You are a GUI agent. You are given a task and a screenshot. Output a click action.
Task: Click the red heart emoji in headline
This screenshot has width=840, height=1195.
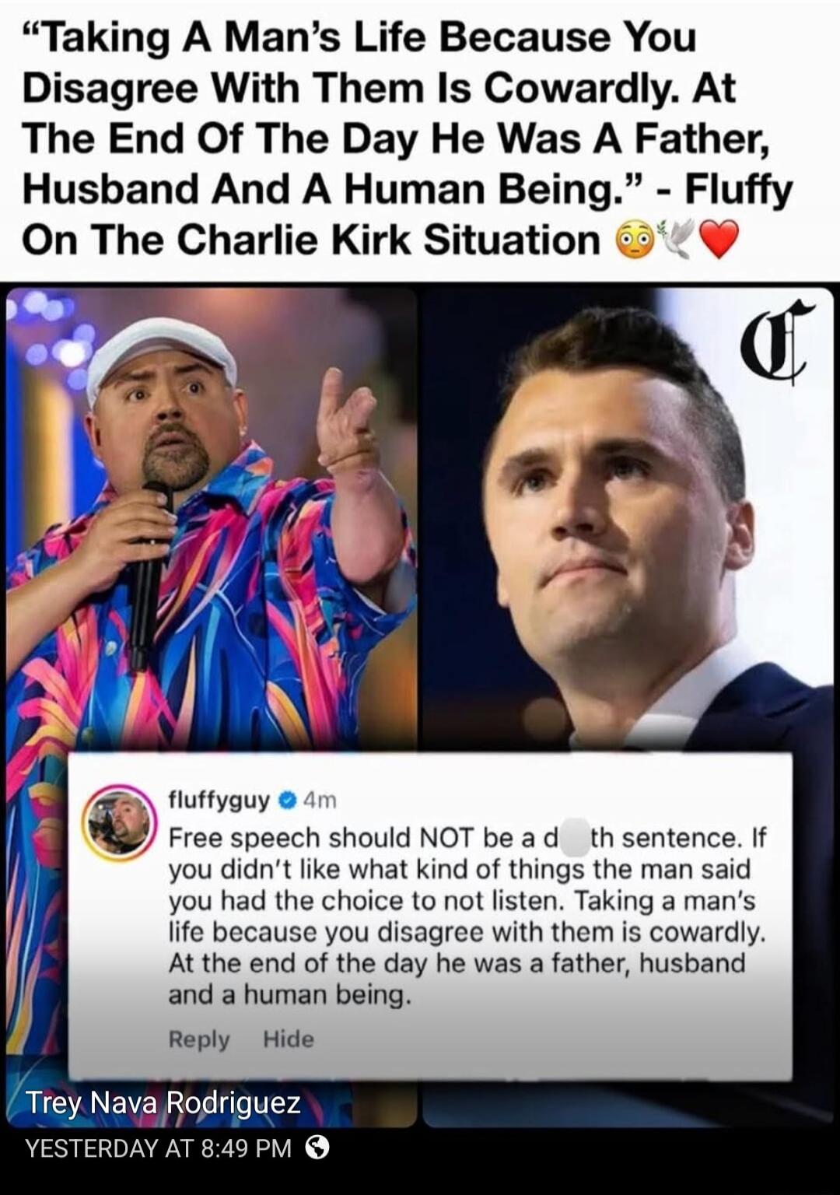(x=719, y=240)
